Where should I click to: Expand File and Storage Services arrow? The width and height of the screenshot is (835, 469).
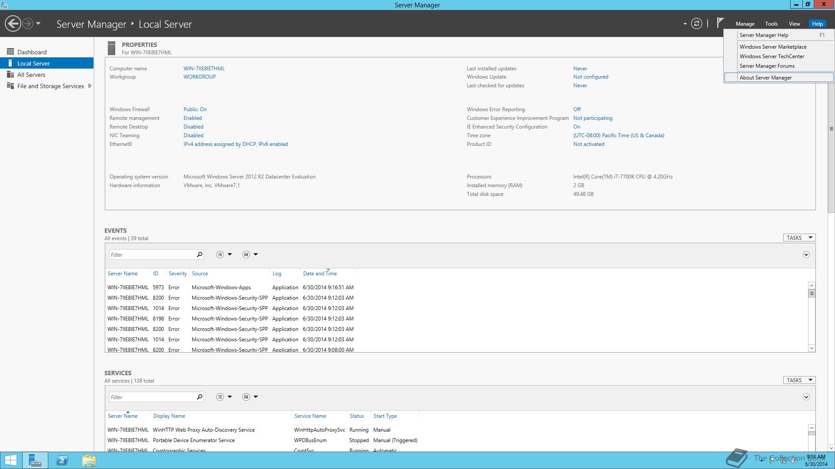click(90, 86)
